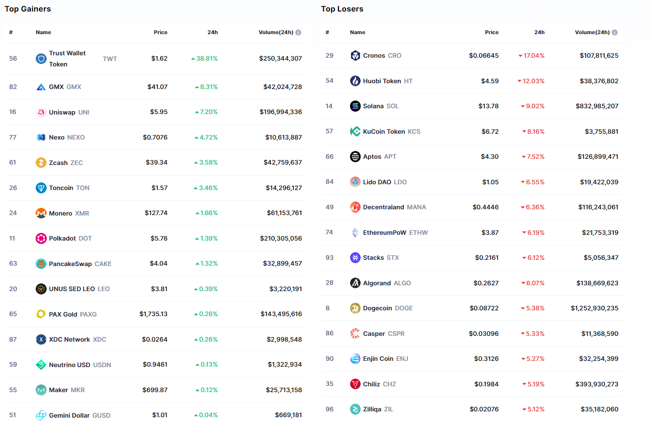Click the Trust Wallet Token shield icon
This screenshot has width=651, height=421.
click(41, 59)
